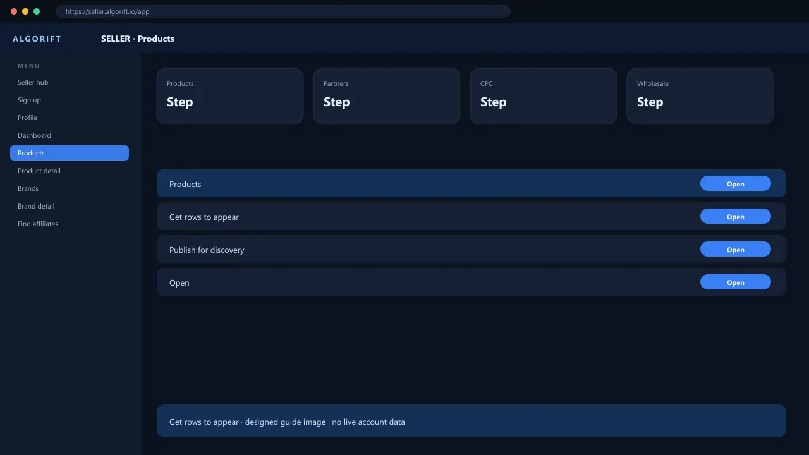Select the highlighted Products menu item

[70, 153]
